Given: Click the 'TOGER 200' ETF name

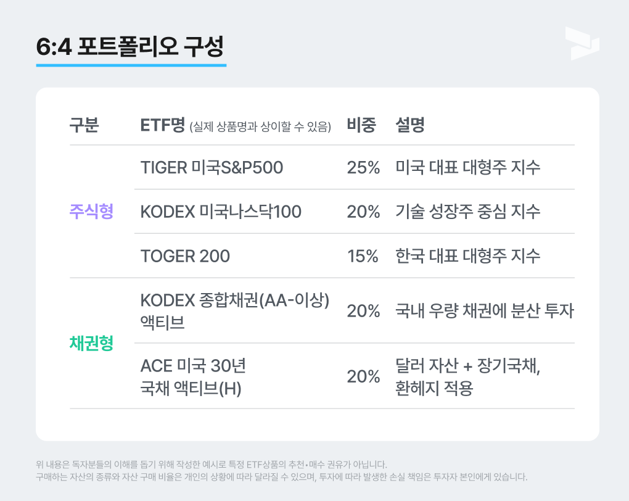Looking at the screenshot, I should coord(185,256).
